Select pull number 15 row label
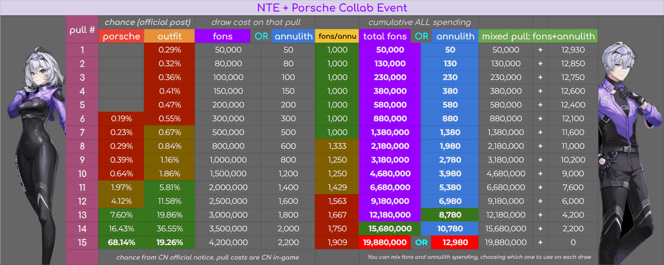 tap(82, 242)
